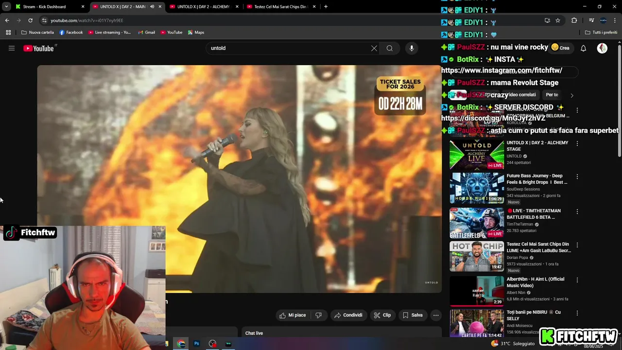
Task: Install app via the address bar install icon
Action: point(547,20)
